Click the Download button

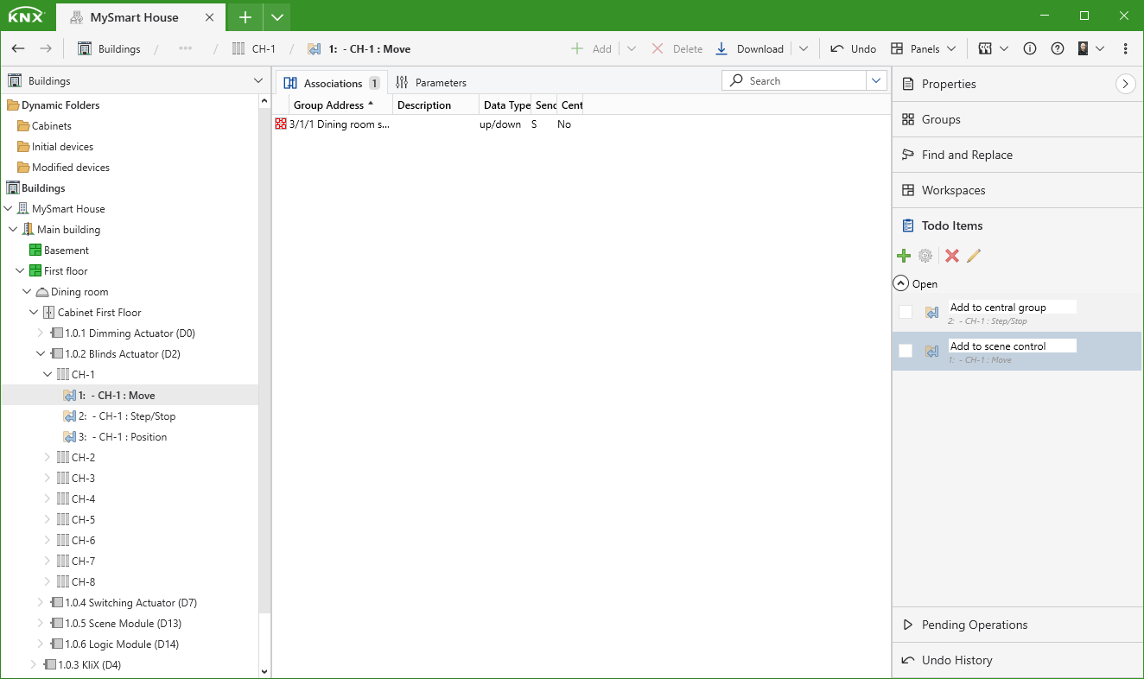pyautogui.click(x=750, y=49)
